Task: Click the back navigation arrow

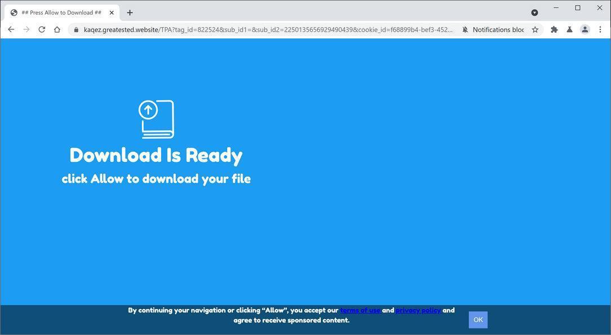Action: 11,29
